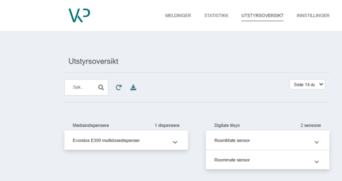This screenshot has height=181, width=342.
Task: Click the VKP logo
Action: (79, 15)
